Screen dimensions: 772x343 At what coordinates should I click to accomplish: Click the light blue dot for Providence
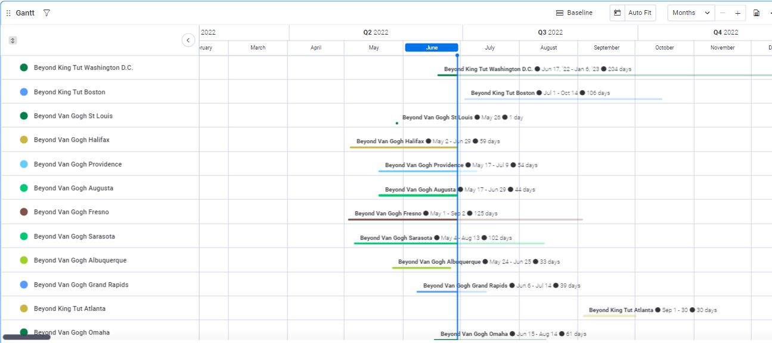[24, 164]
